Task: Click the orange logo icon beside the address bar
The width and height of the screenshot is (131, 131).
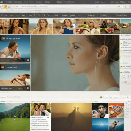Action: (x=5, y=7)
